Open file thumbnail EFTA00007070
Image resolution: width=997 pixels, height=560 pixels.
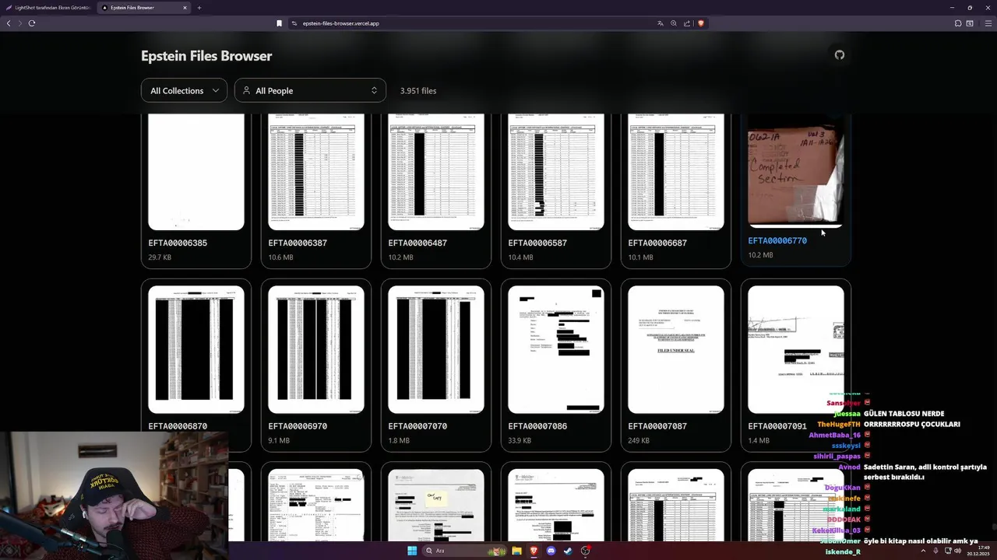[436, 349]
